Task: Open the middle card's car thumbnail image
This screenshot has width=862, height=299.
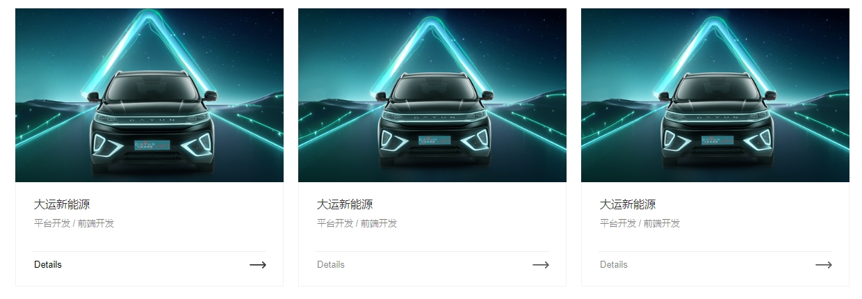Action: (x=432, y=95)
